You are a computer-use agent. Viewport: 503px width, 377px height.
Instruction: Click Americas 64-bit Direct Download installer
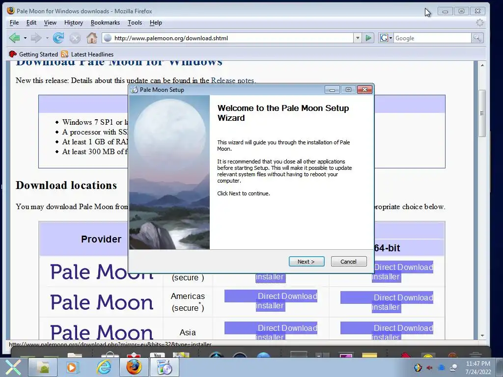coord(387,302)
